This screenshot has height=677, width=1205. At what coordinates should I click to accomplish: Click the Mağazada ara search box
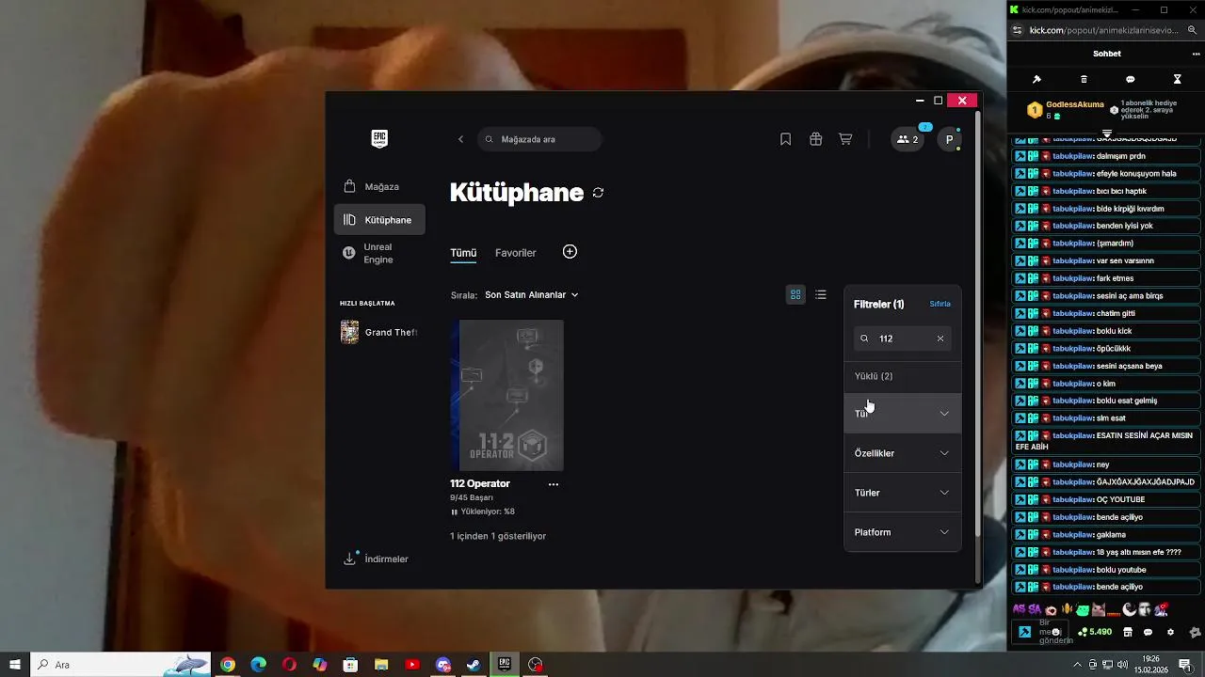tap(539, 139)
